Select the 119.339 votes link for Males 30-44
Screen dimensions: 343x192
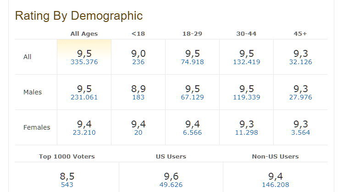coord(247,97)
